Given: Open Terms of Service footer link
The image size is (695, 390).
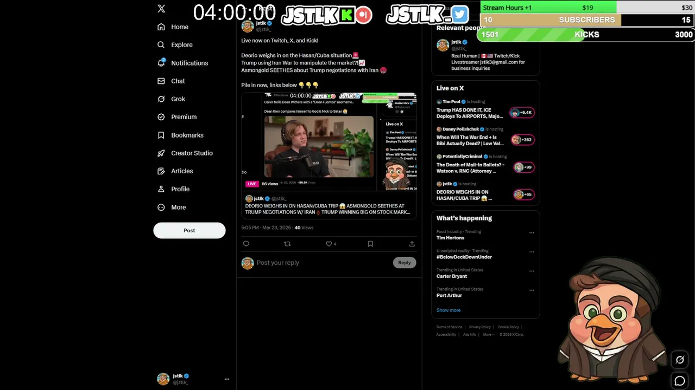Looking at the screenshot, I should (x=449, y=327).
